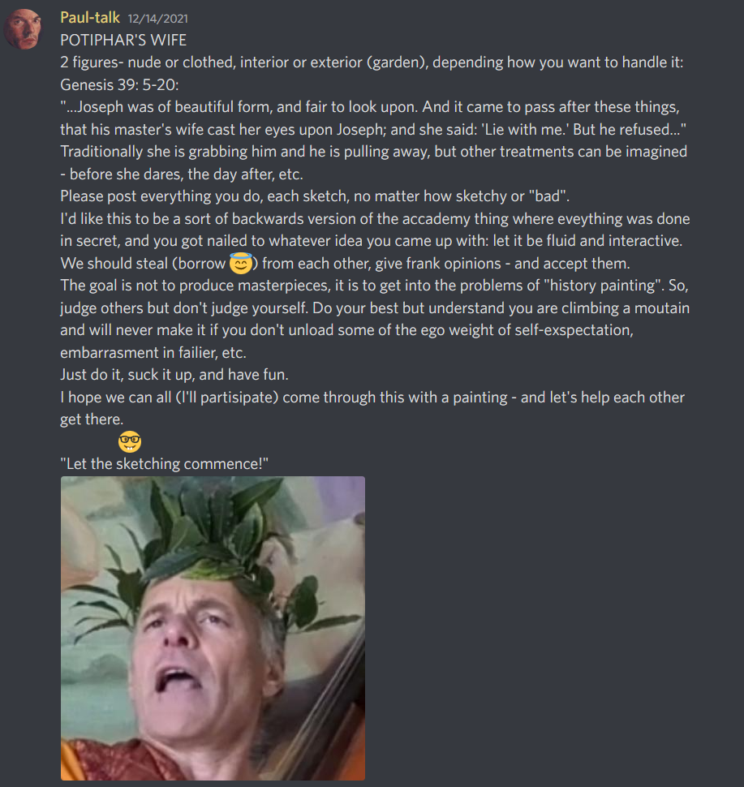
Task: Click the Paul-talk username
Action: (x=90, y=18)
